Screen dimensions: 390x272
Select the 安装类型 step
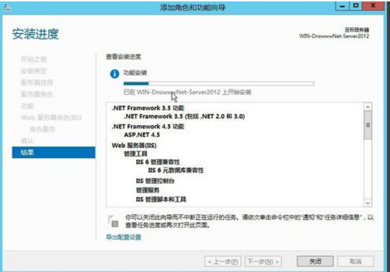(x=34, y=71)
